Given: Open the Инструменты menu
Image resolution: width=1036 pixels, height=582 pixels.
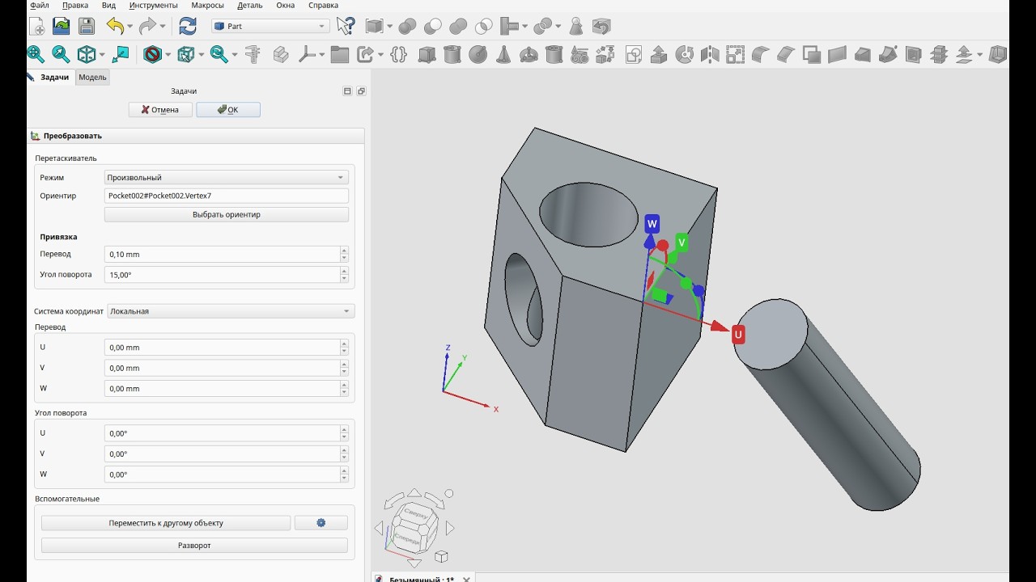Looking at the screenshot, I should click(153, 5).
